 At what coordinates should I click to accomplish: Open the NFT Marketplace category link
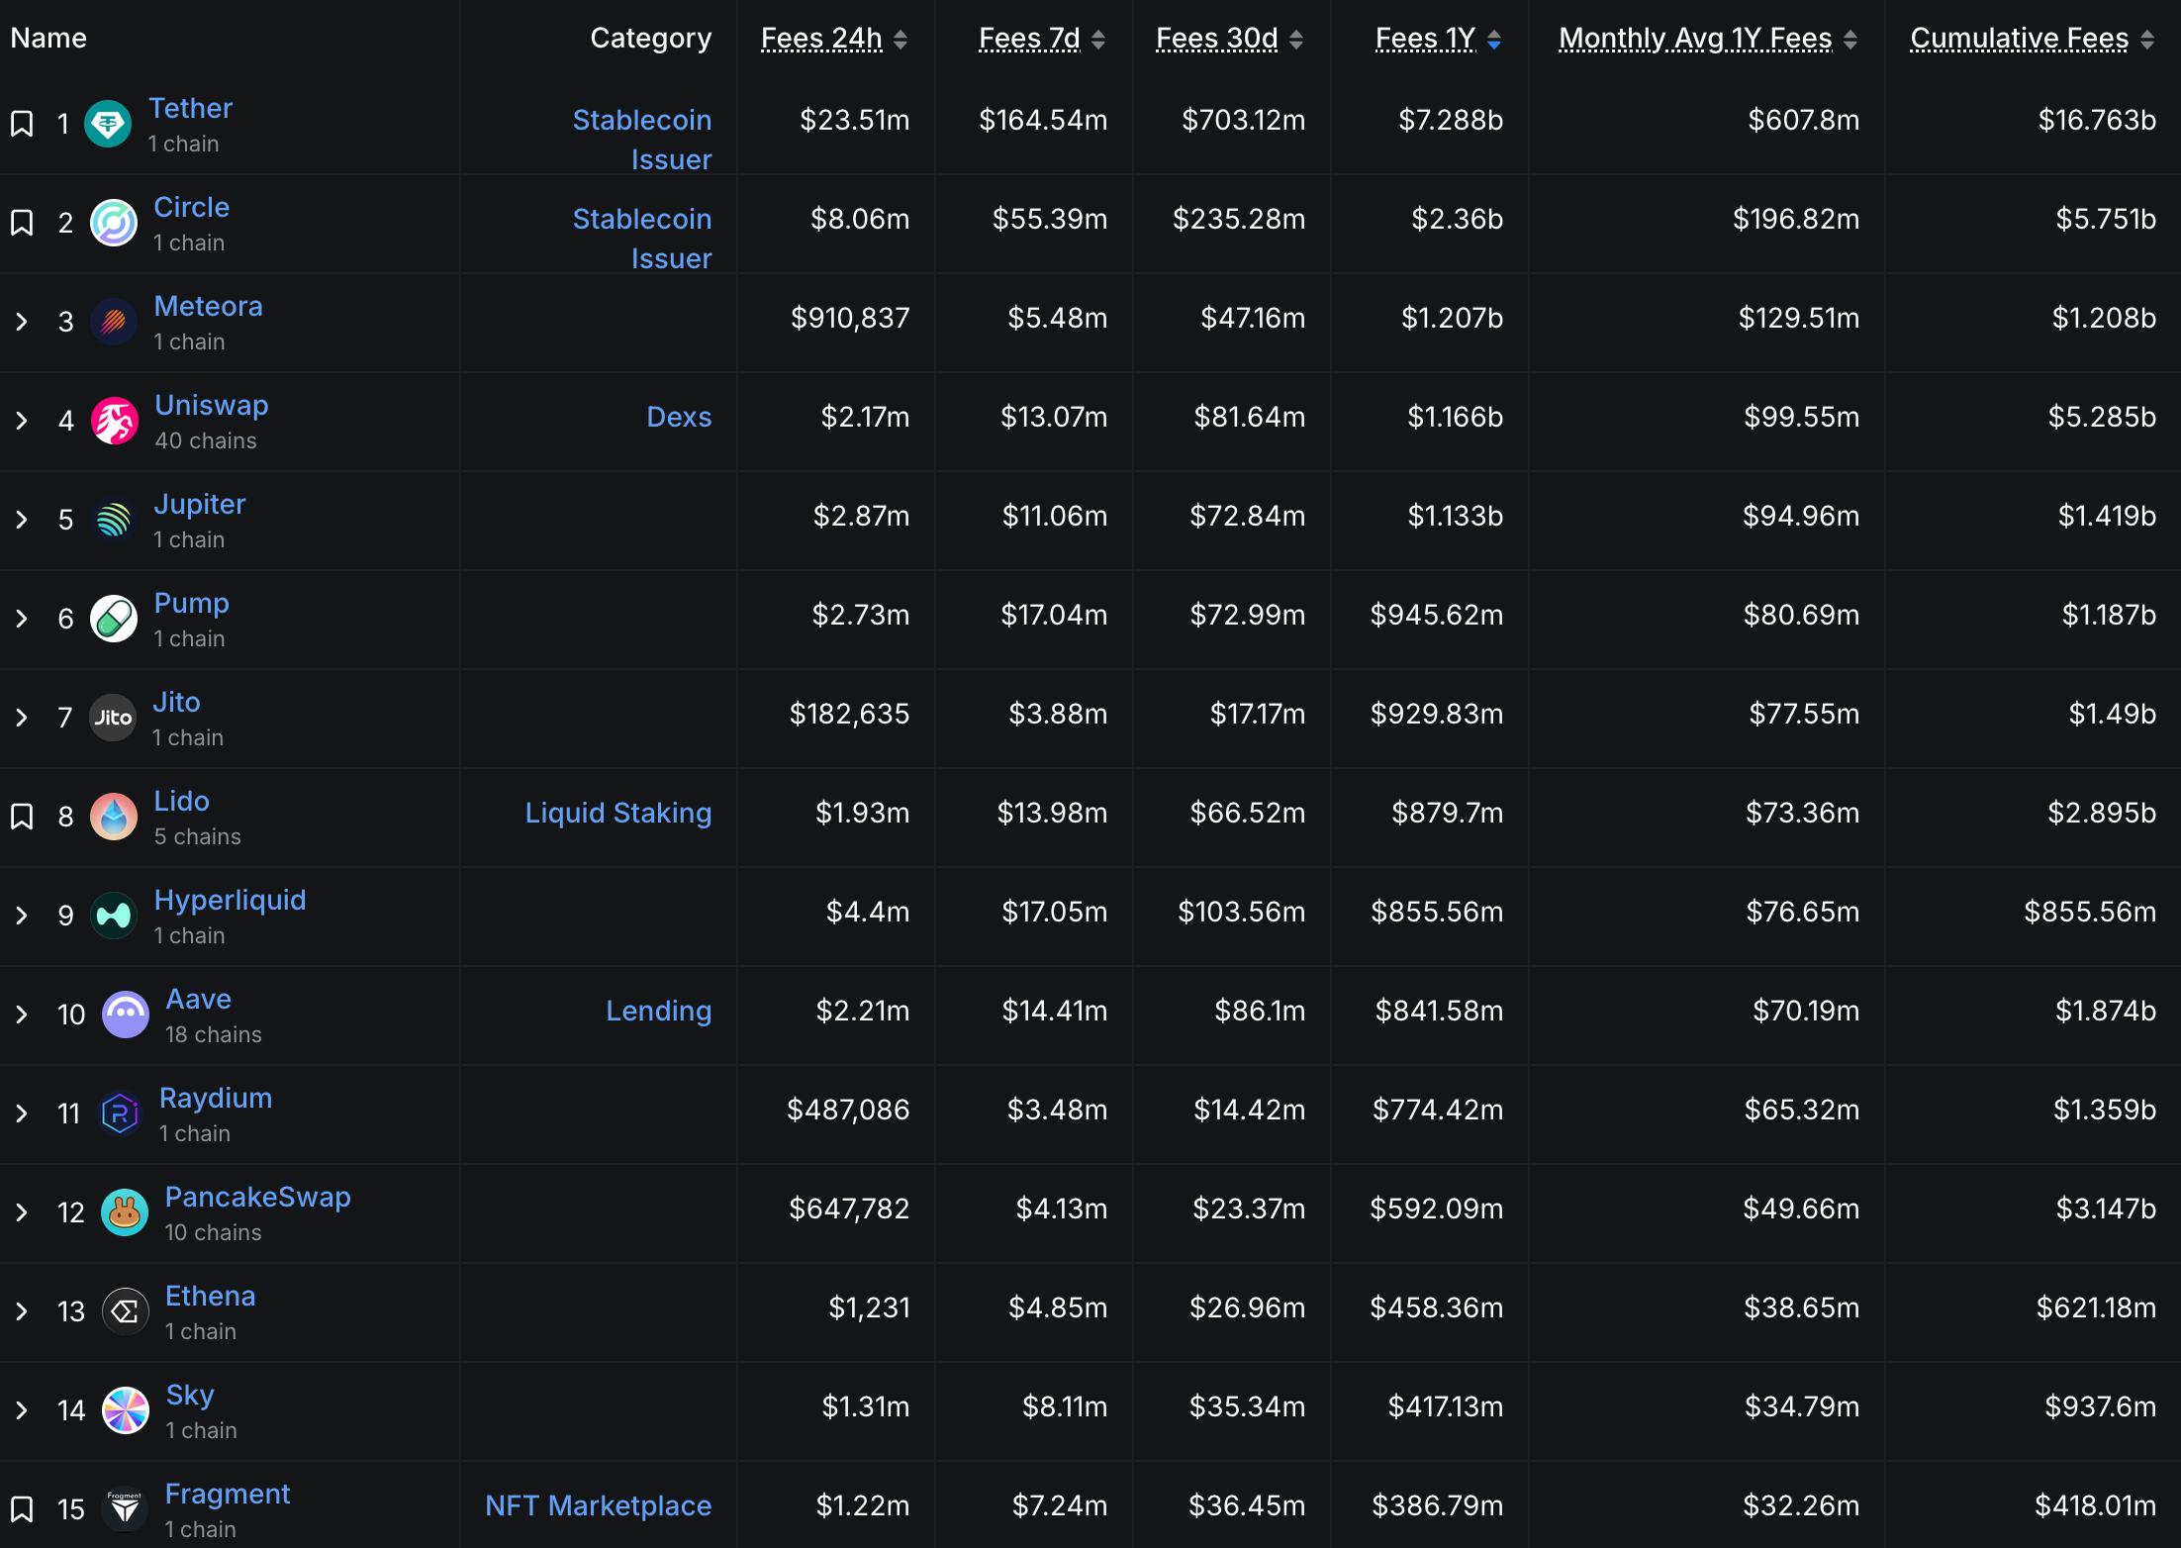pos(598,1505)
